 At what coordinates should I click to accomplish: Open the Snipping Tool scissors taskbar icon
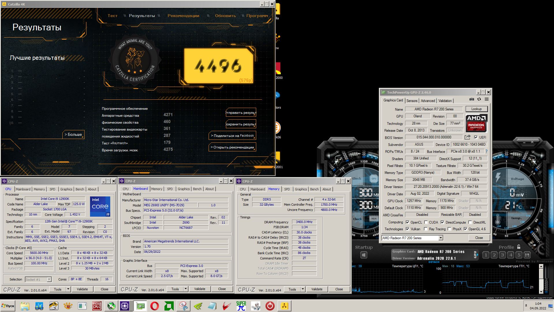click(x=184, y=306)
